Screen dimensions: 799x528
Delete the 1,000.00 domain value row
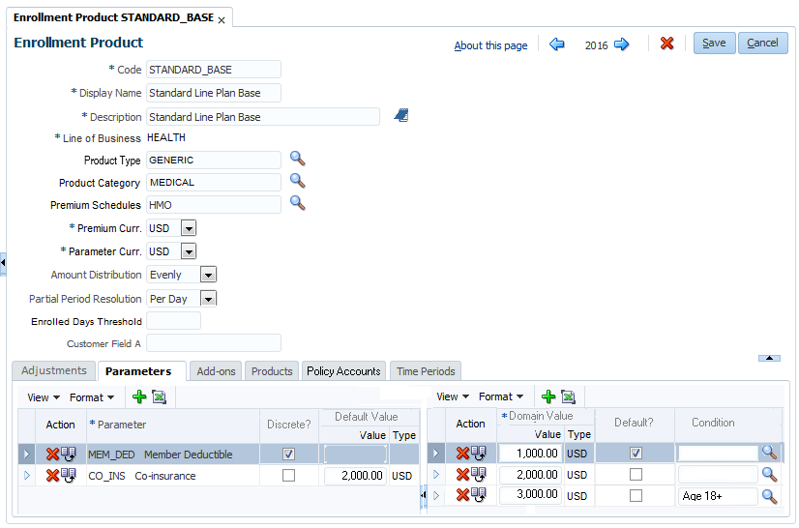[x=462, y=454]
